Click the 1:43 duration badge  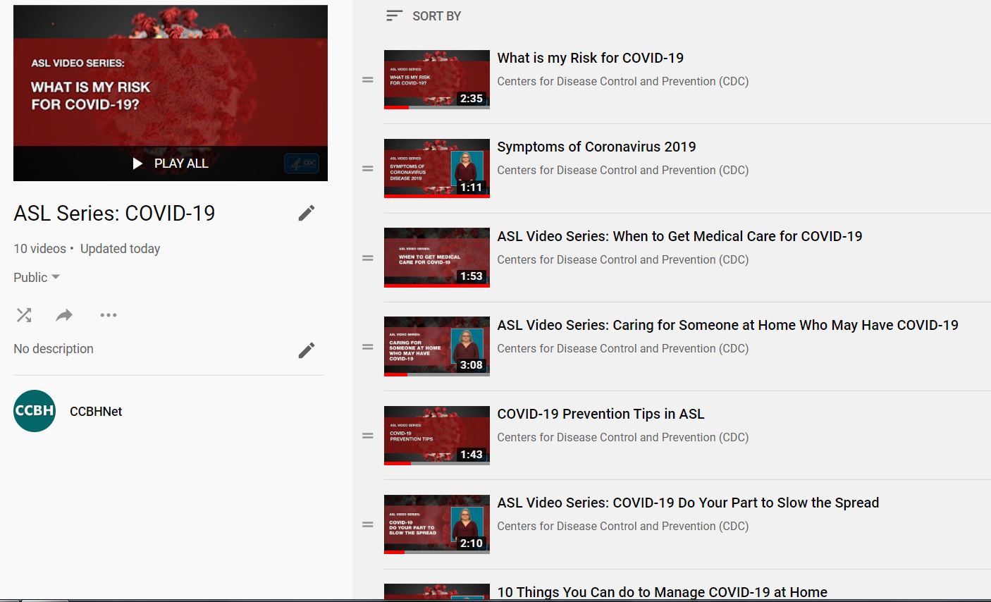pyautogui.click(x=472, y=455)
